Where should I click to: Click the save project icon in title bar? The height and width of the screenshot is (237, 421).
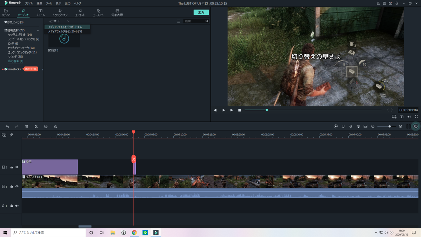coord(385,3)
